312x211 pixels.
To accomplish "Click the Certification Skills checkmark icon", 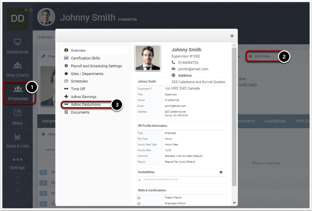I will coord(66,58).
